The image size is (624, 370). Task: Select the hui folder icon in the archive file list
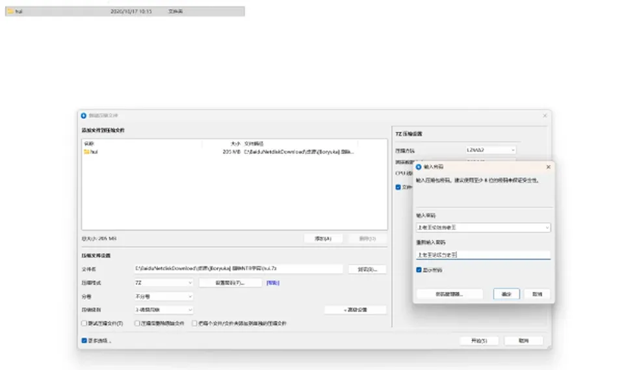coord(86,152)
